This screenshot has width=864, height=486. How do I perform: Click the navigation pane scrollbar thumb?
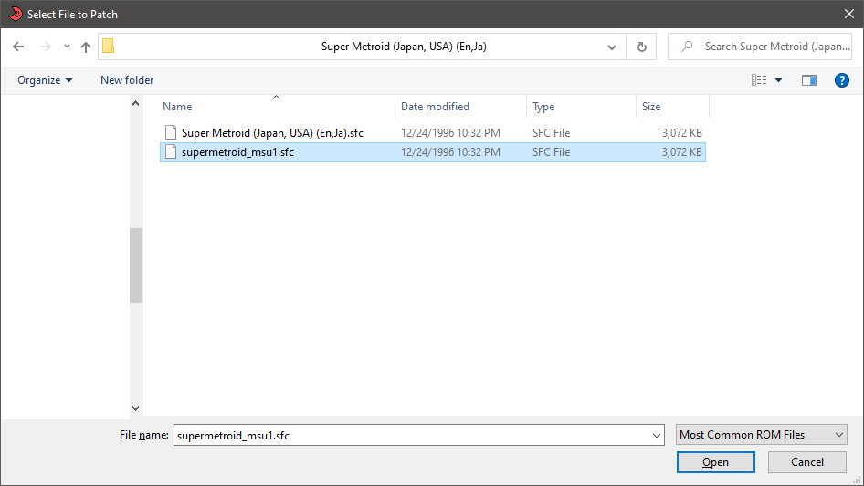point(136,264)
